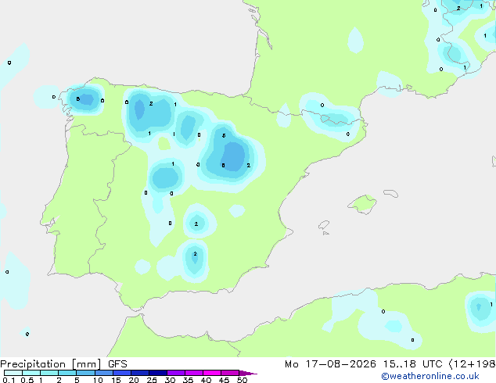Click the '35' legend scale label
The width and height of the screenshot is (496, 383).
click(x=188, y=380)
